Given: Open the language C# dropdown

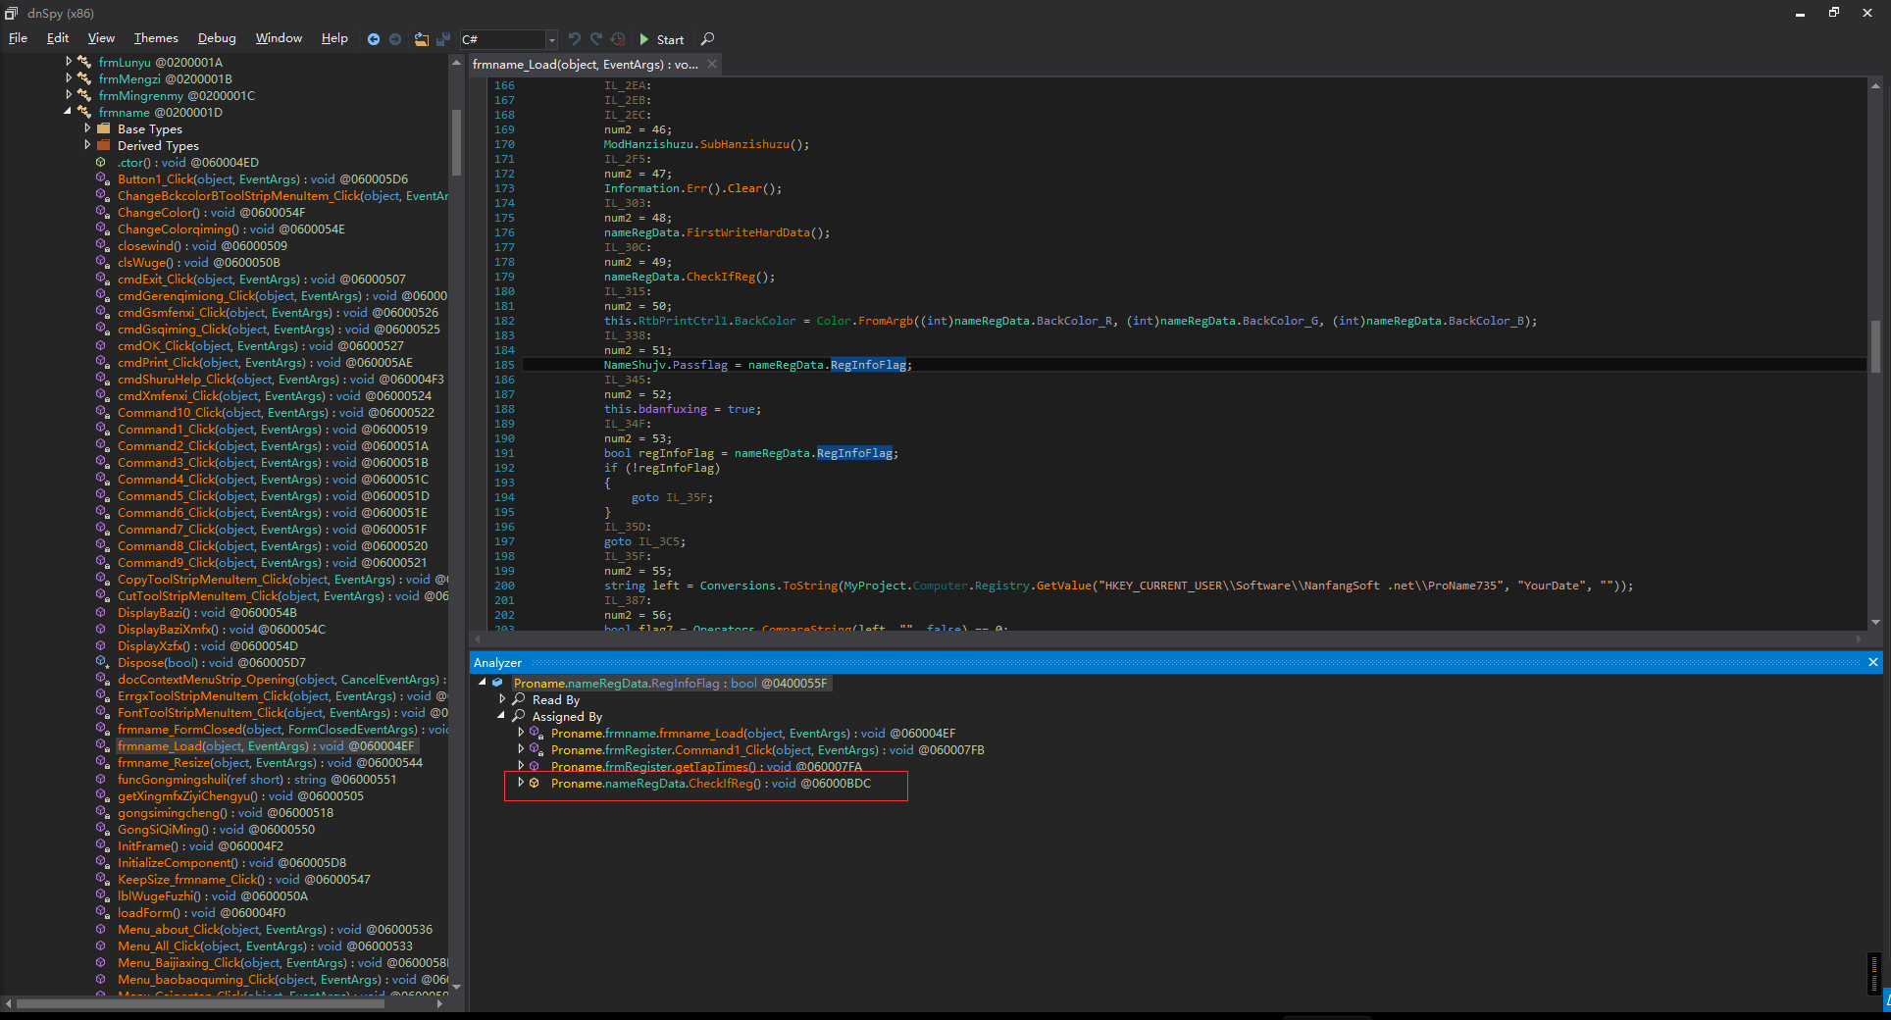Looking at the screenshot, I should pyautogui.click(x=551, y=39).
